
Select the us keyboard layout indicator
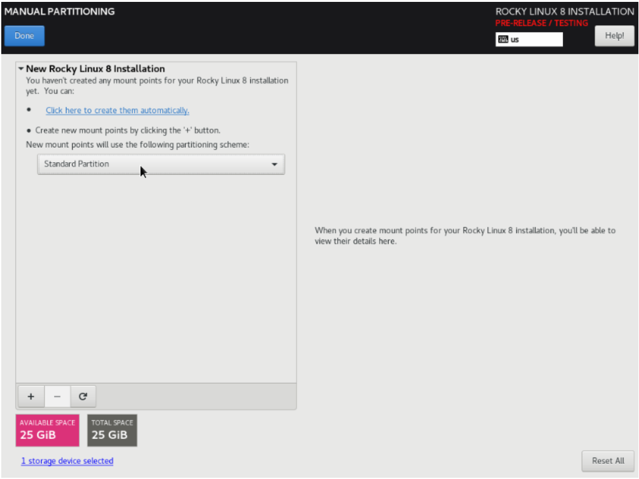point(529,40)
